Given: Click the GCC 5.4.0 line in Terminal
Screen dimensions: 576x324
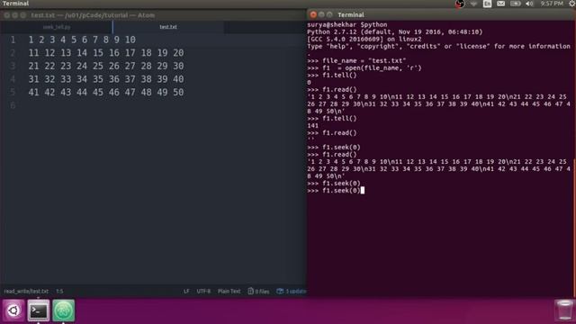Looking at the screenshot, I should click(x=364, y=39).
